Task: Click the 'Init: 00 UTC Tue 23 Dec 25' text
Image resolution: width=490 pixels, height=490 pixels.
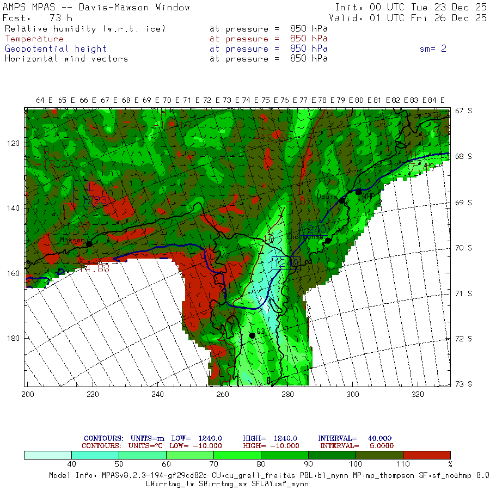Action: point(411,7)
